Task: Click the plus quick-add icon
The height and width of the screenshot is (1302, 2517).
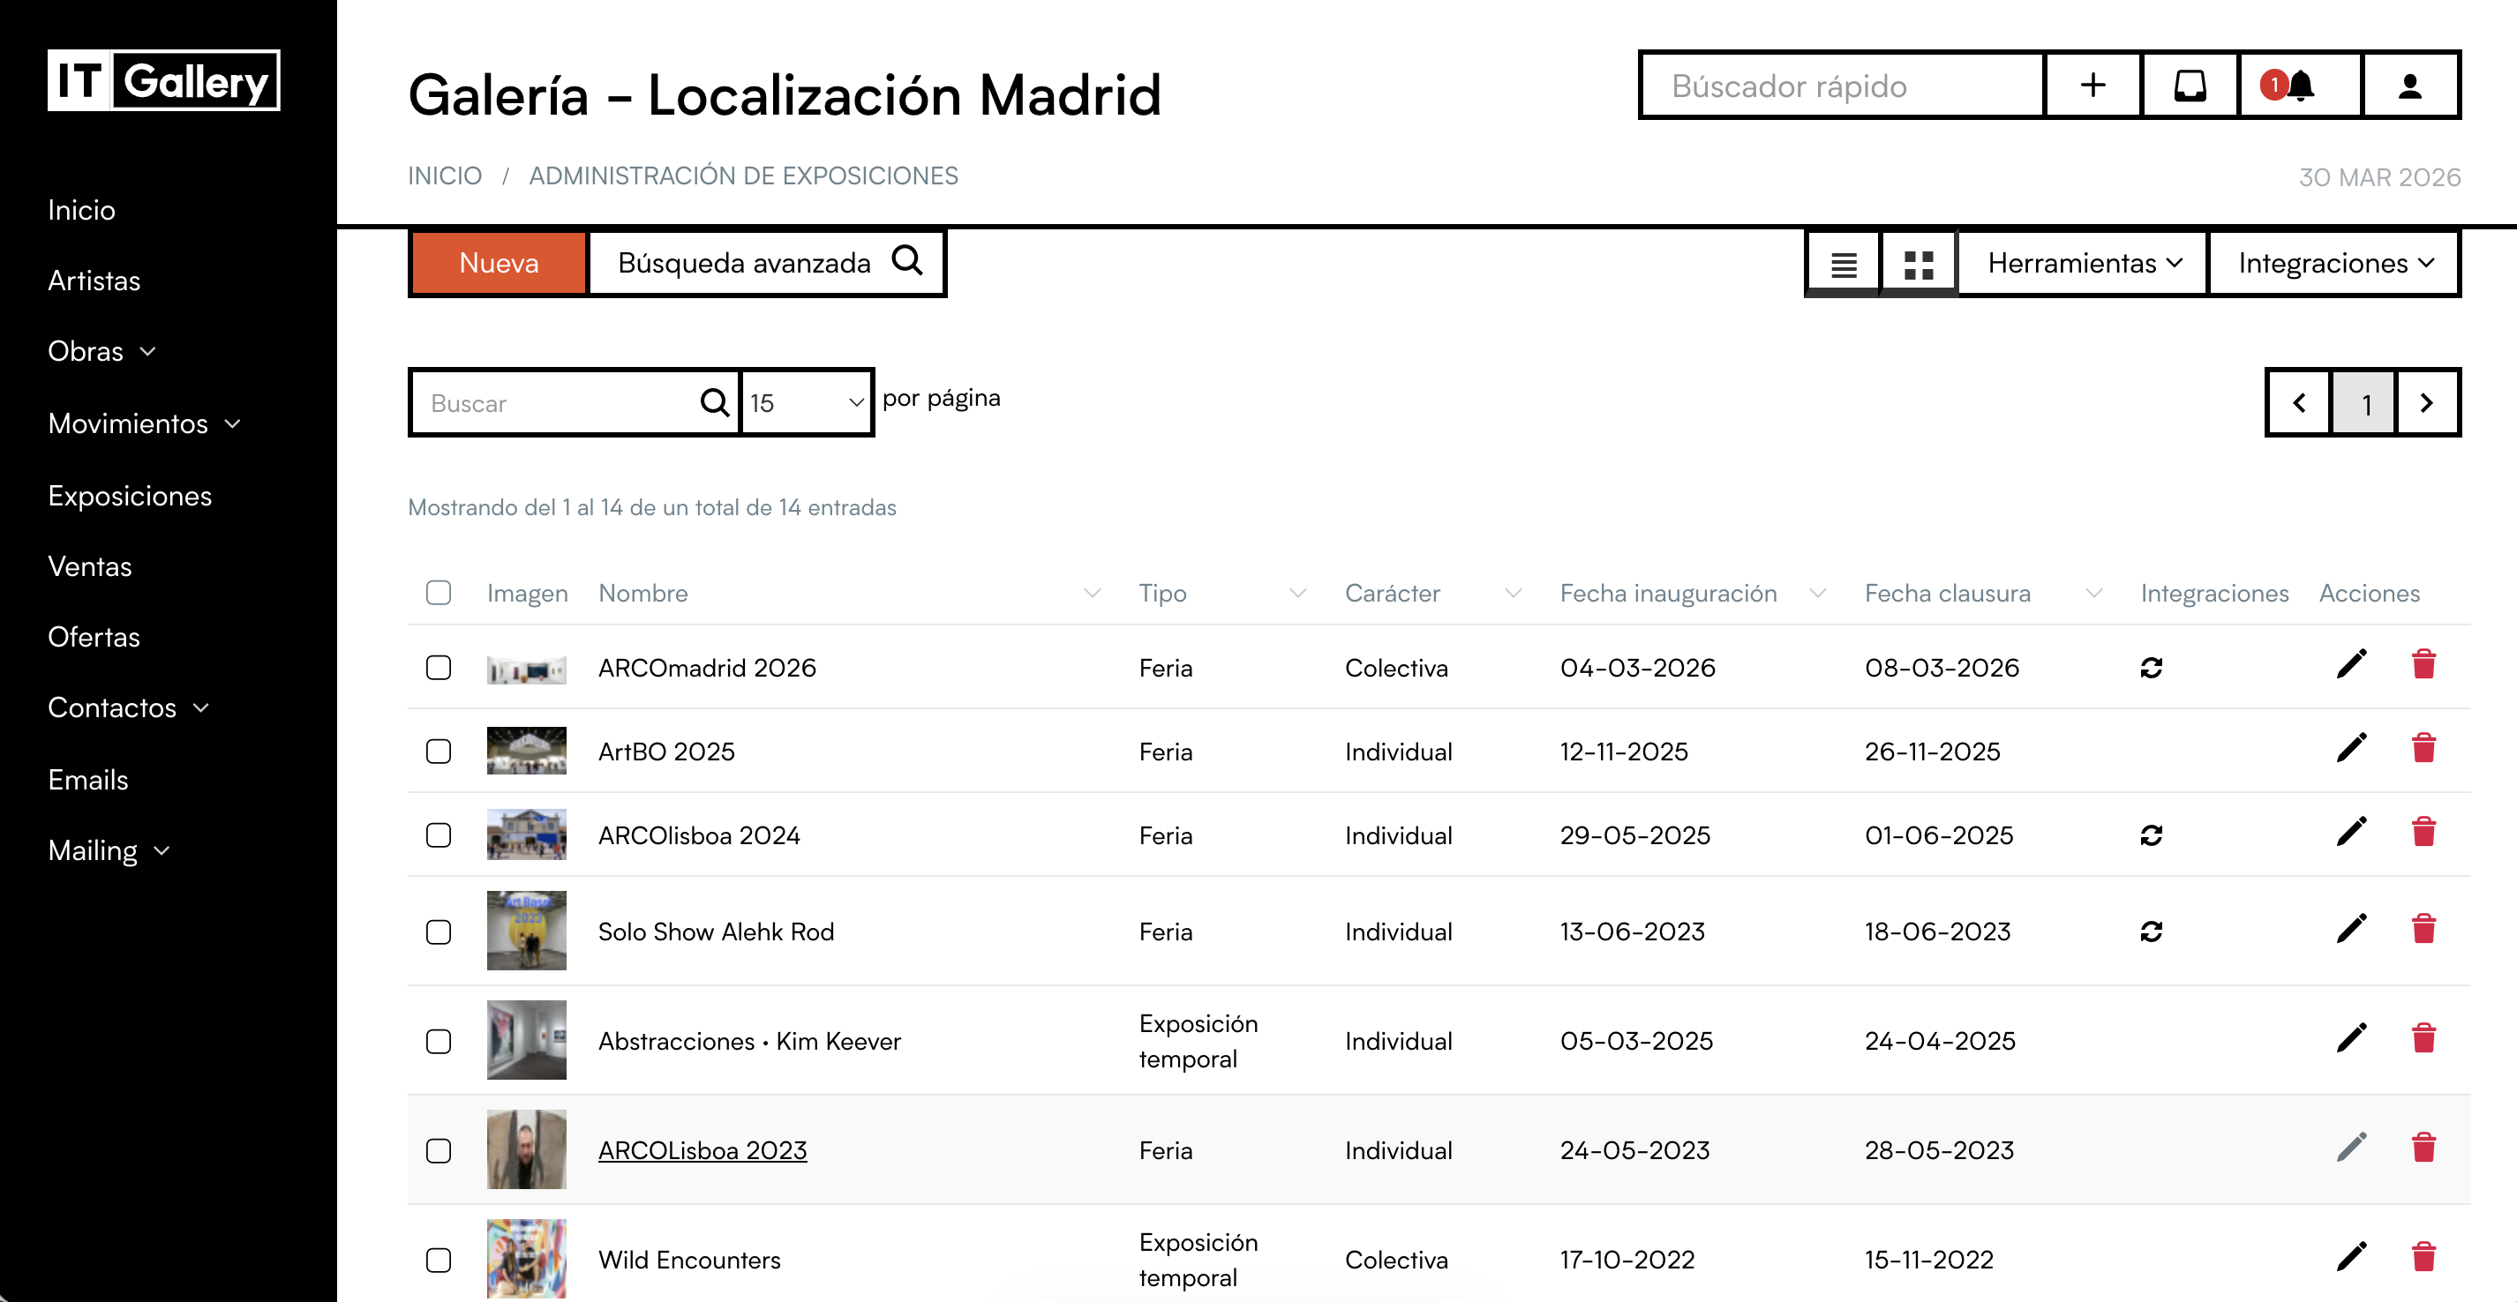Action: tap(2093, 86)
